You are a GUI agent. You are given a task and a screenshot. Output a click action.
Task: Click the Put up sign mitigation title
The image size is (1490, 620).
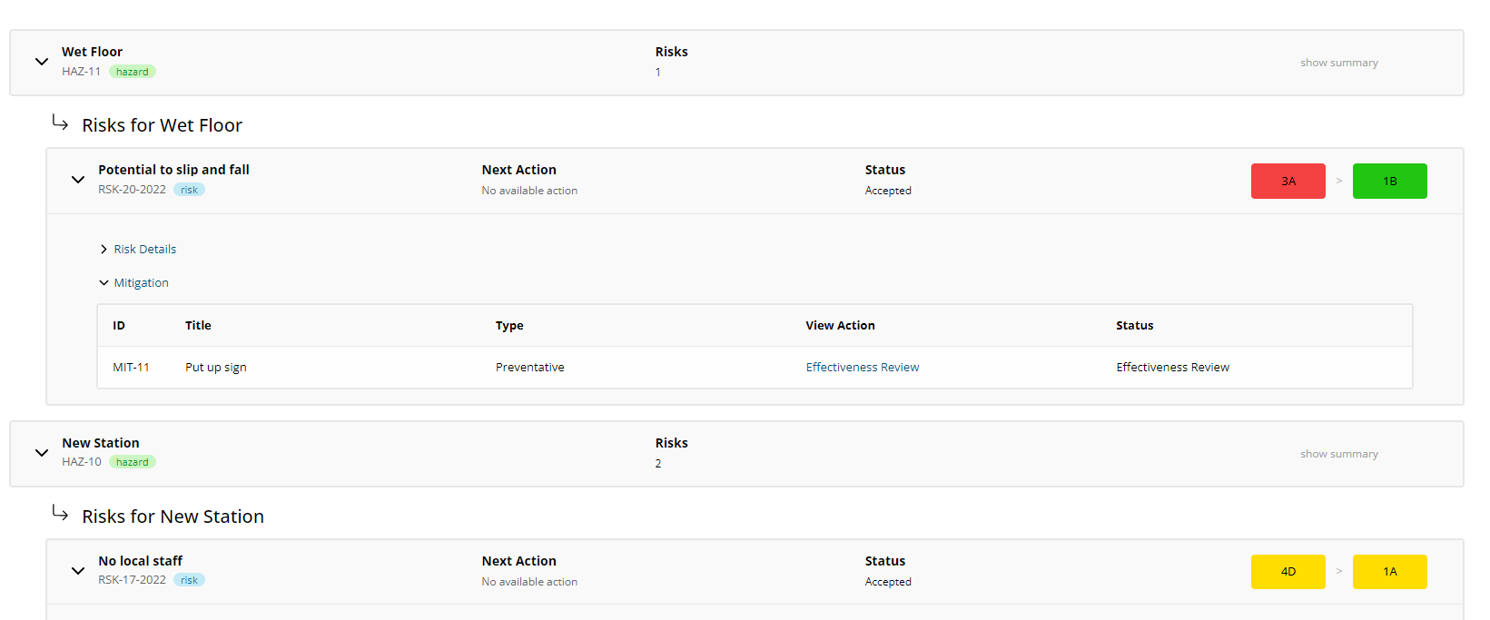click(x=216, y=368)
